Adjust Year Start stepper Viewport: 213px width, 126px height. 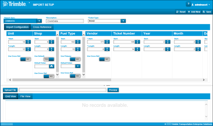168,42
